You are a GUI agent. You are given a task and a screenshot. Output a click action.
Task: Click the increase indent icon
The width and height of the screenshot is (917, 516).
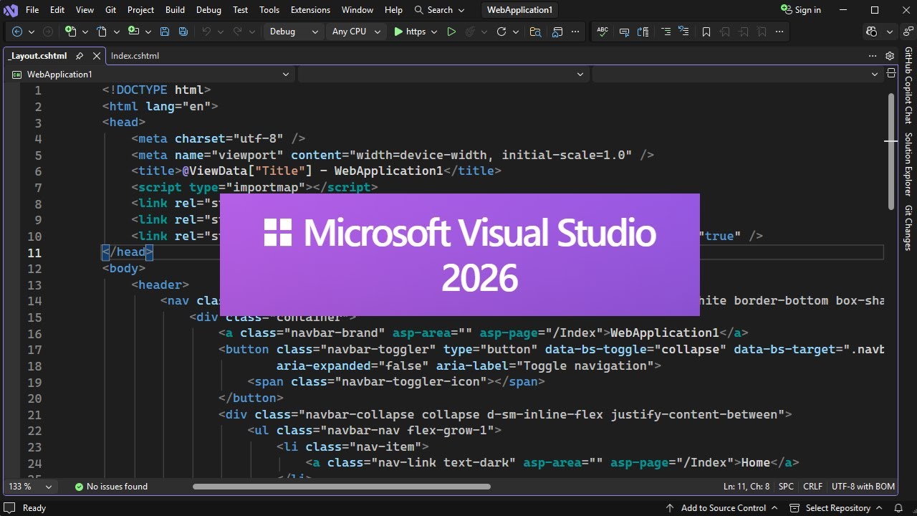[x=666, y=32]
